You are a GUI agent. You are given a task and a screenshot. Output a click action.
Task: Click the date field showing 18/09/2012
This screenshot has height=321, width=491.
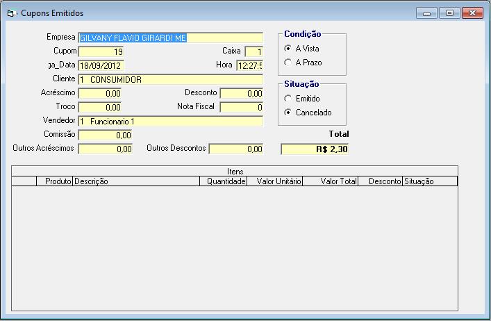(101, 65)
